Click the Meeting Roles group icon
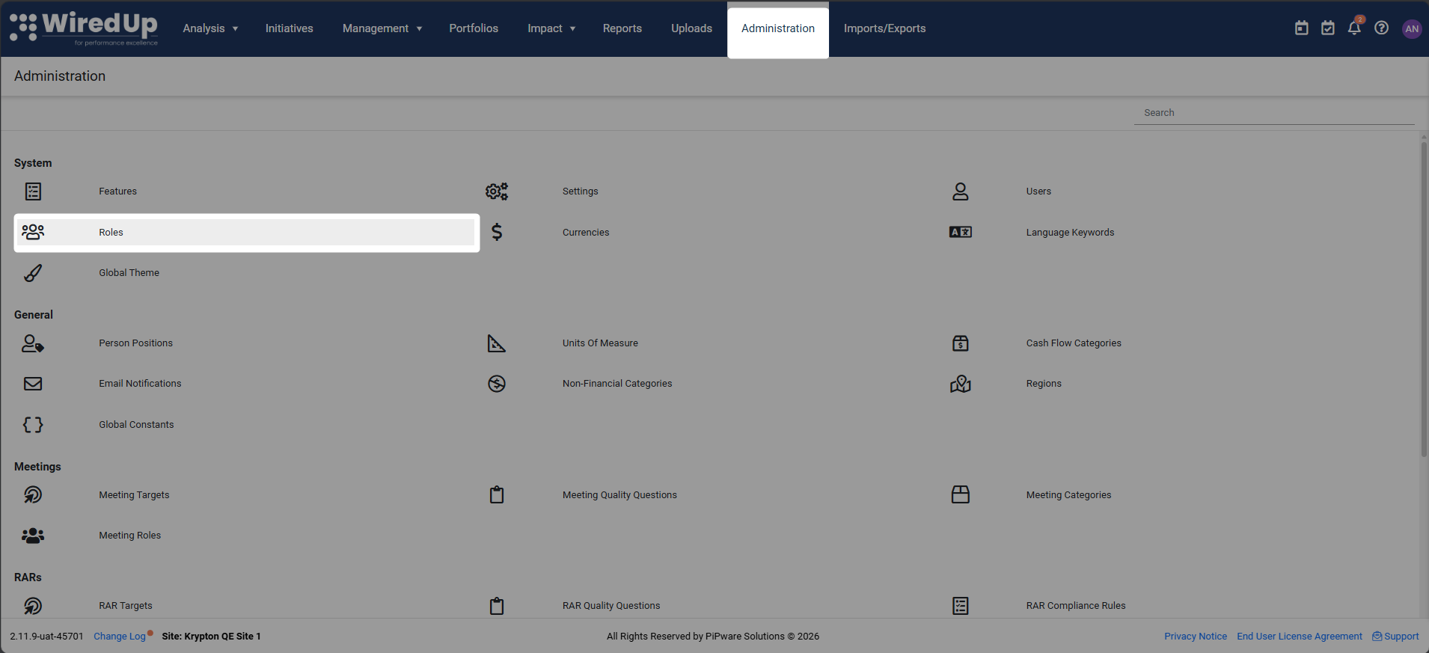Viewport: 1429px width, 653px height. coord(33,536)
